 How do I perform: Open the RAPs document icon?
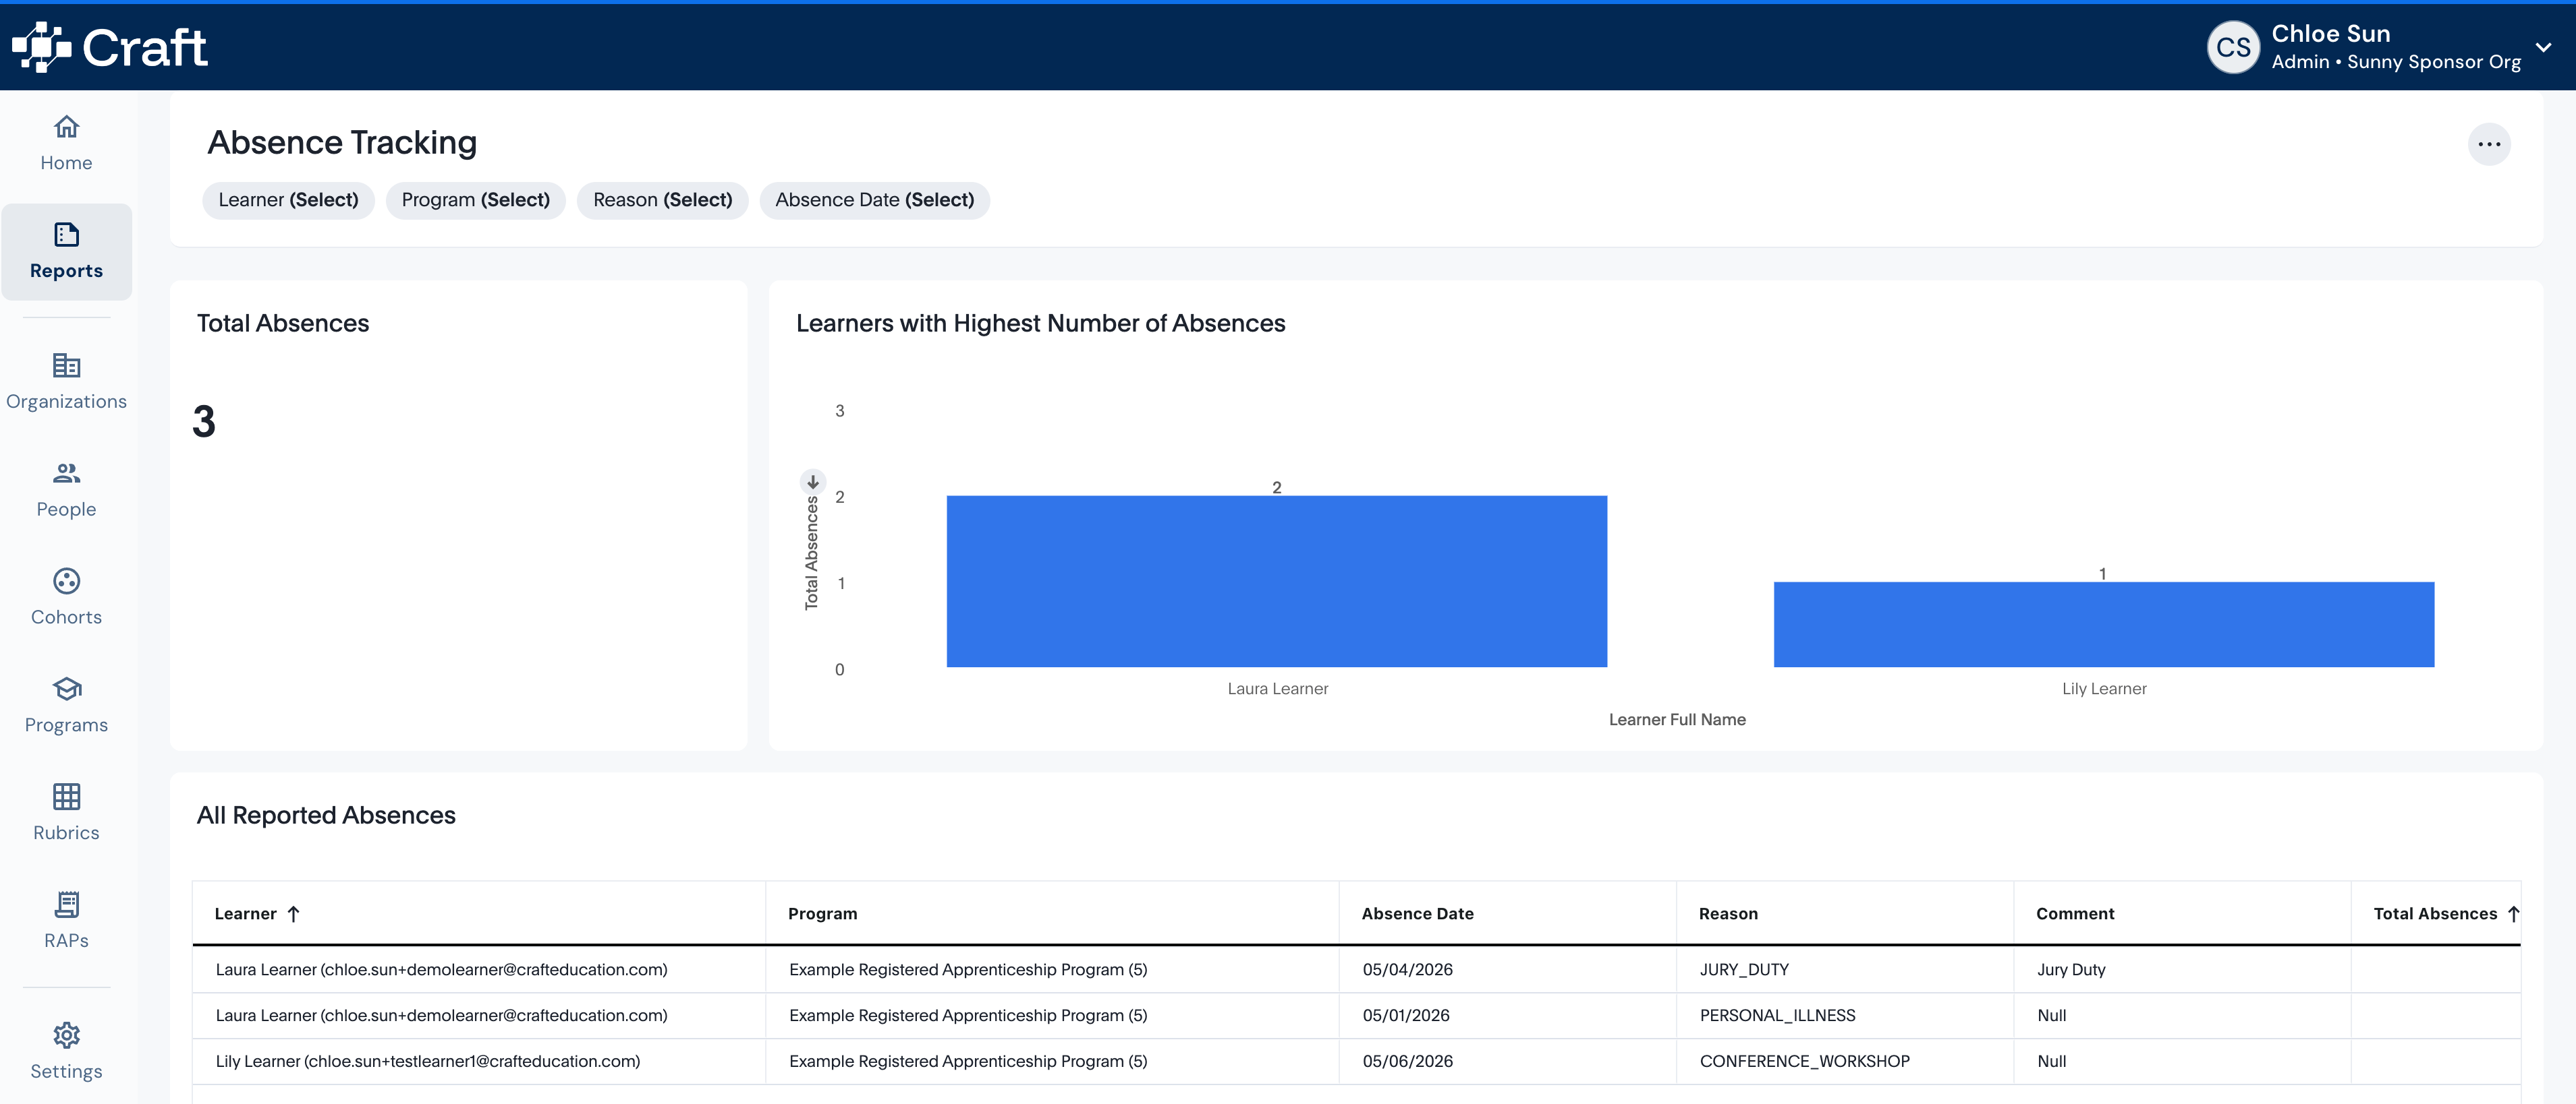[x=66, y=904]
